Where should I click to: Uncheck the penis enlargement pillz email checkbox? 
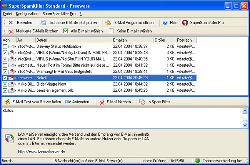click(5, 90)
